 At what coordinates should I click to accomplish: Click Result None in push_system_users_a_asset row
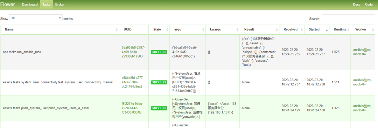pyautogui.click(x=246, y=108)
